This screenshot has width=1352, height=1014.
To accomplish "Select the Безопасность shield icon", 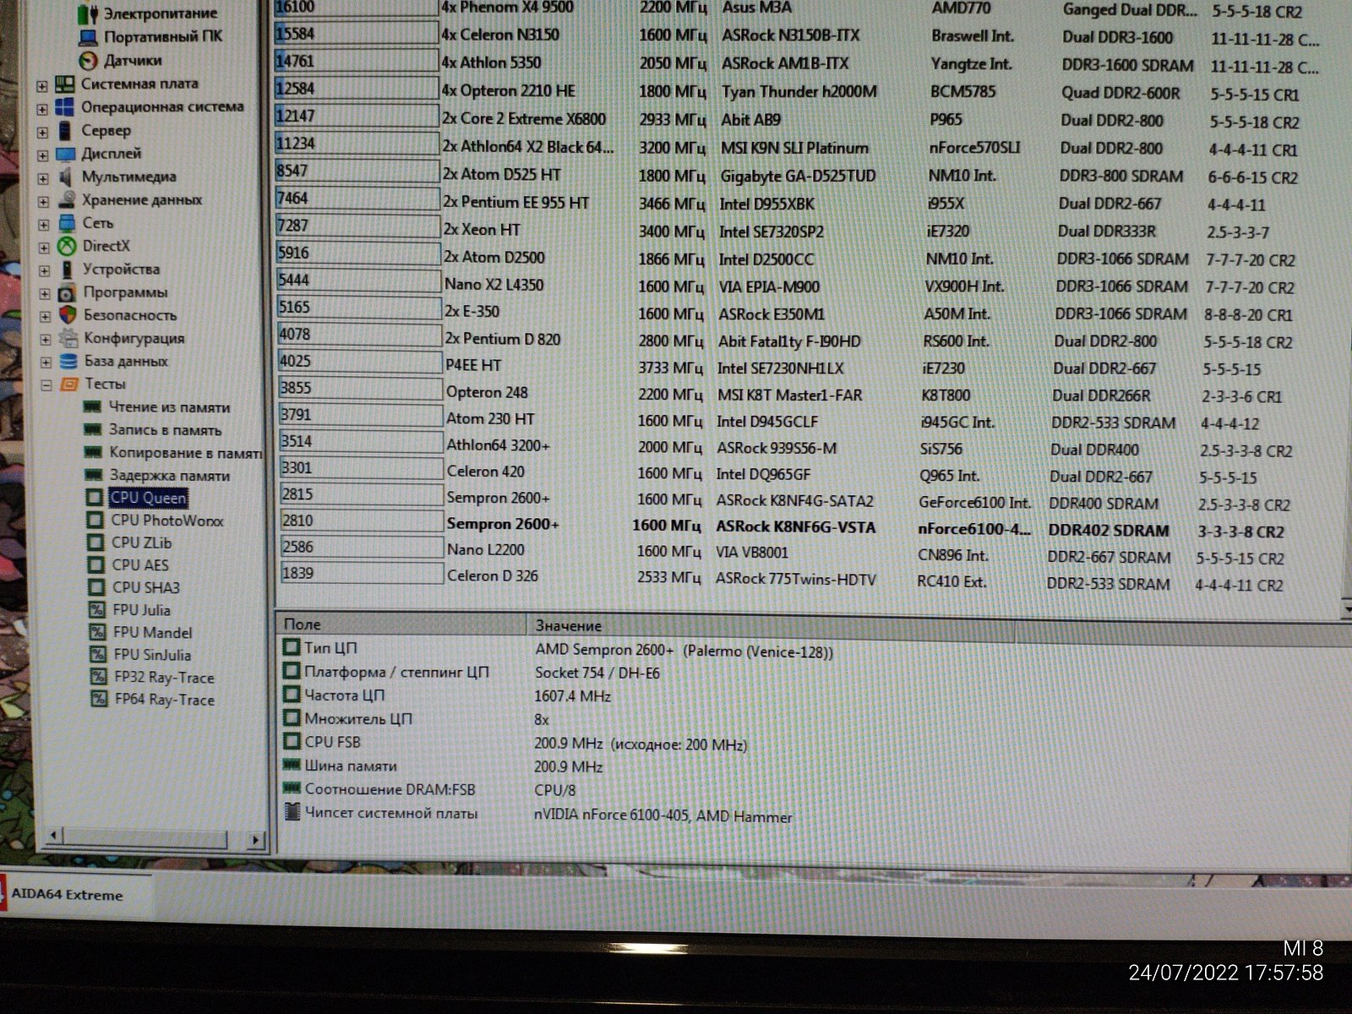I will 68,316.
